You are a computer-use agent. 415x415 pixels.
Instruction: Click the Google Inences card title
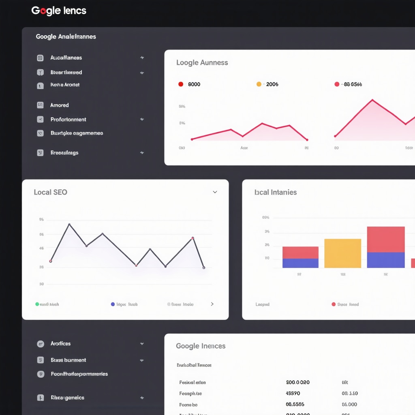pyautogui.click(x=201, y=346)
